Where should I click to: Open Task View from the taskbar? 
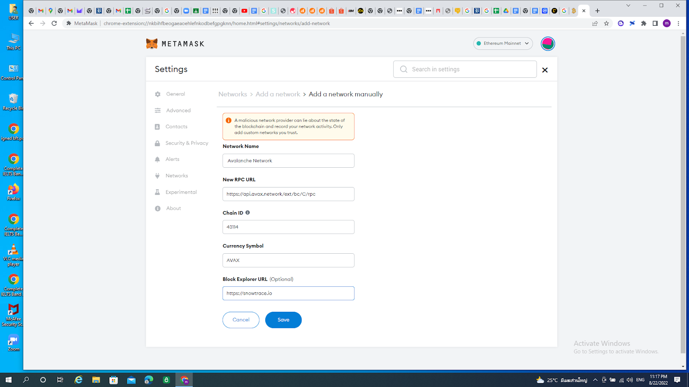pos(60,380)
